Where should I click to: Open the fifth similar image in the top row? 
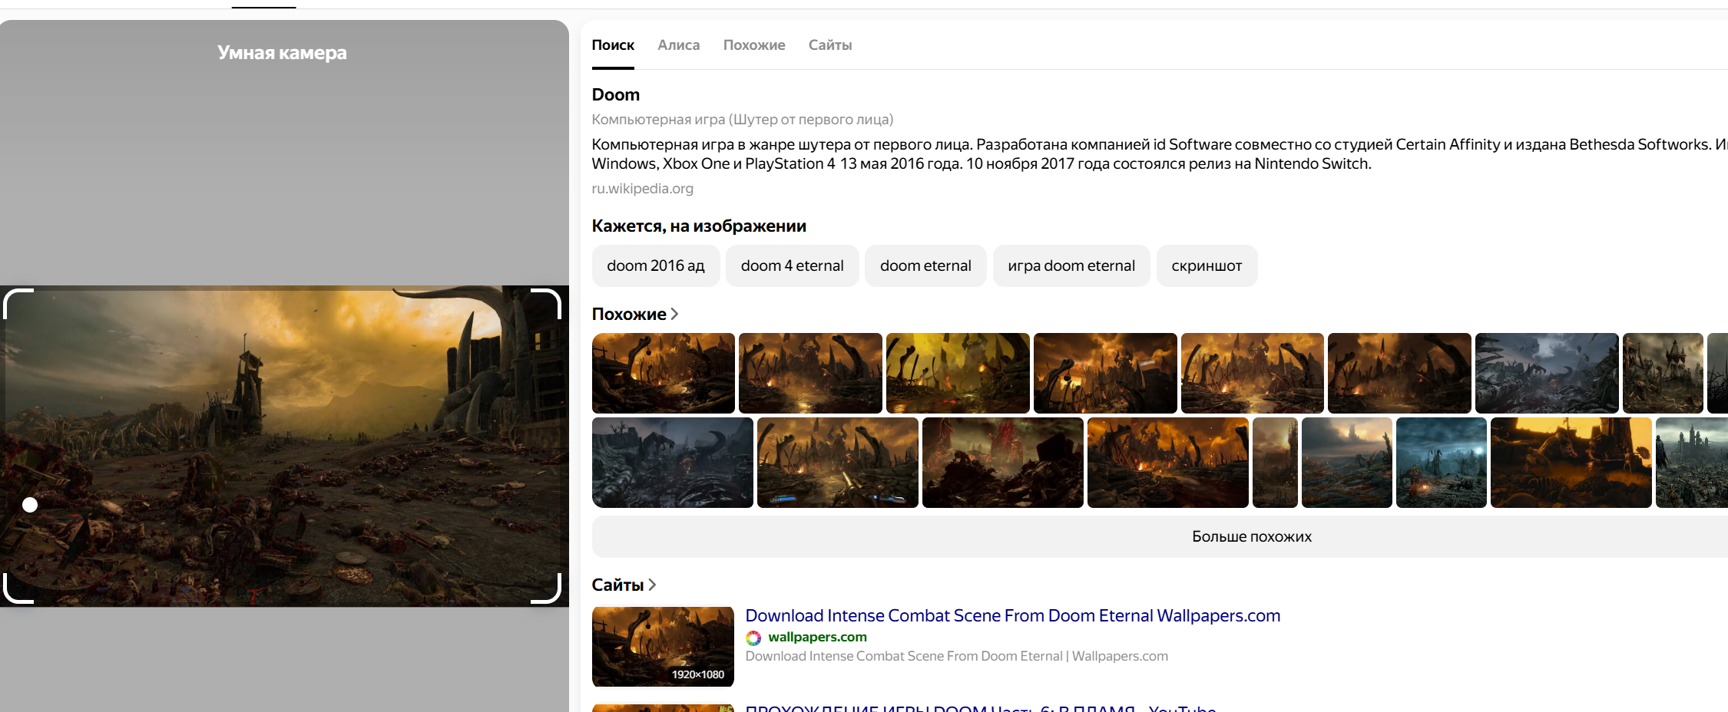pos(1252,373)
